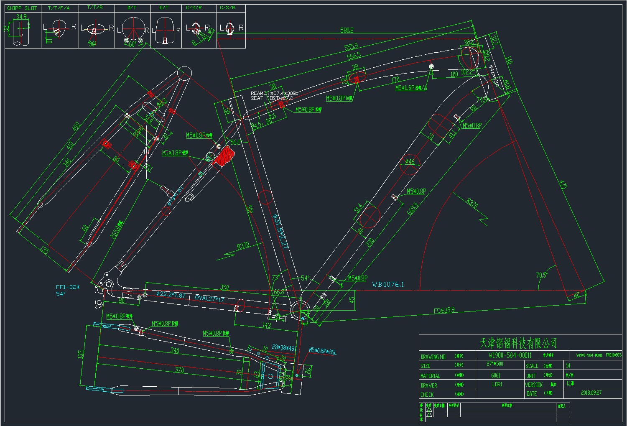Click drawing number W1900-584-00011 in title block
The width and height of the screenshot is (627, 426).
(x=510, y=355)
